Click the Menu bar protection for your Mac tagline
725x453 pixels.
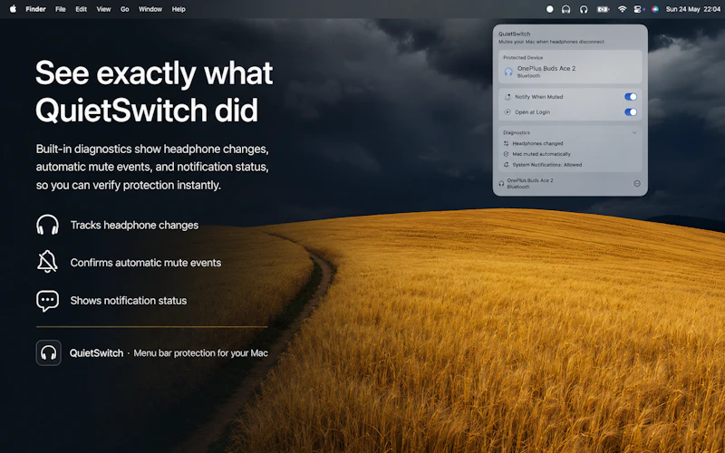pyautogui.click(x=200, y=353)
